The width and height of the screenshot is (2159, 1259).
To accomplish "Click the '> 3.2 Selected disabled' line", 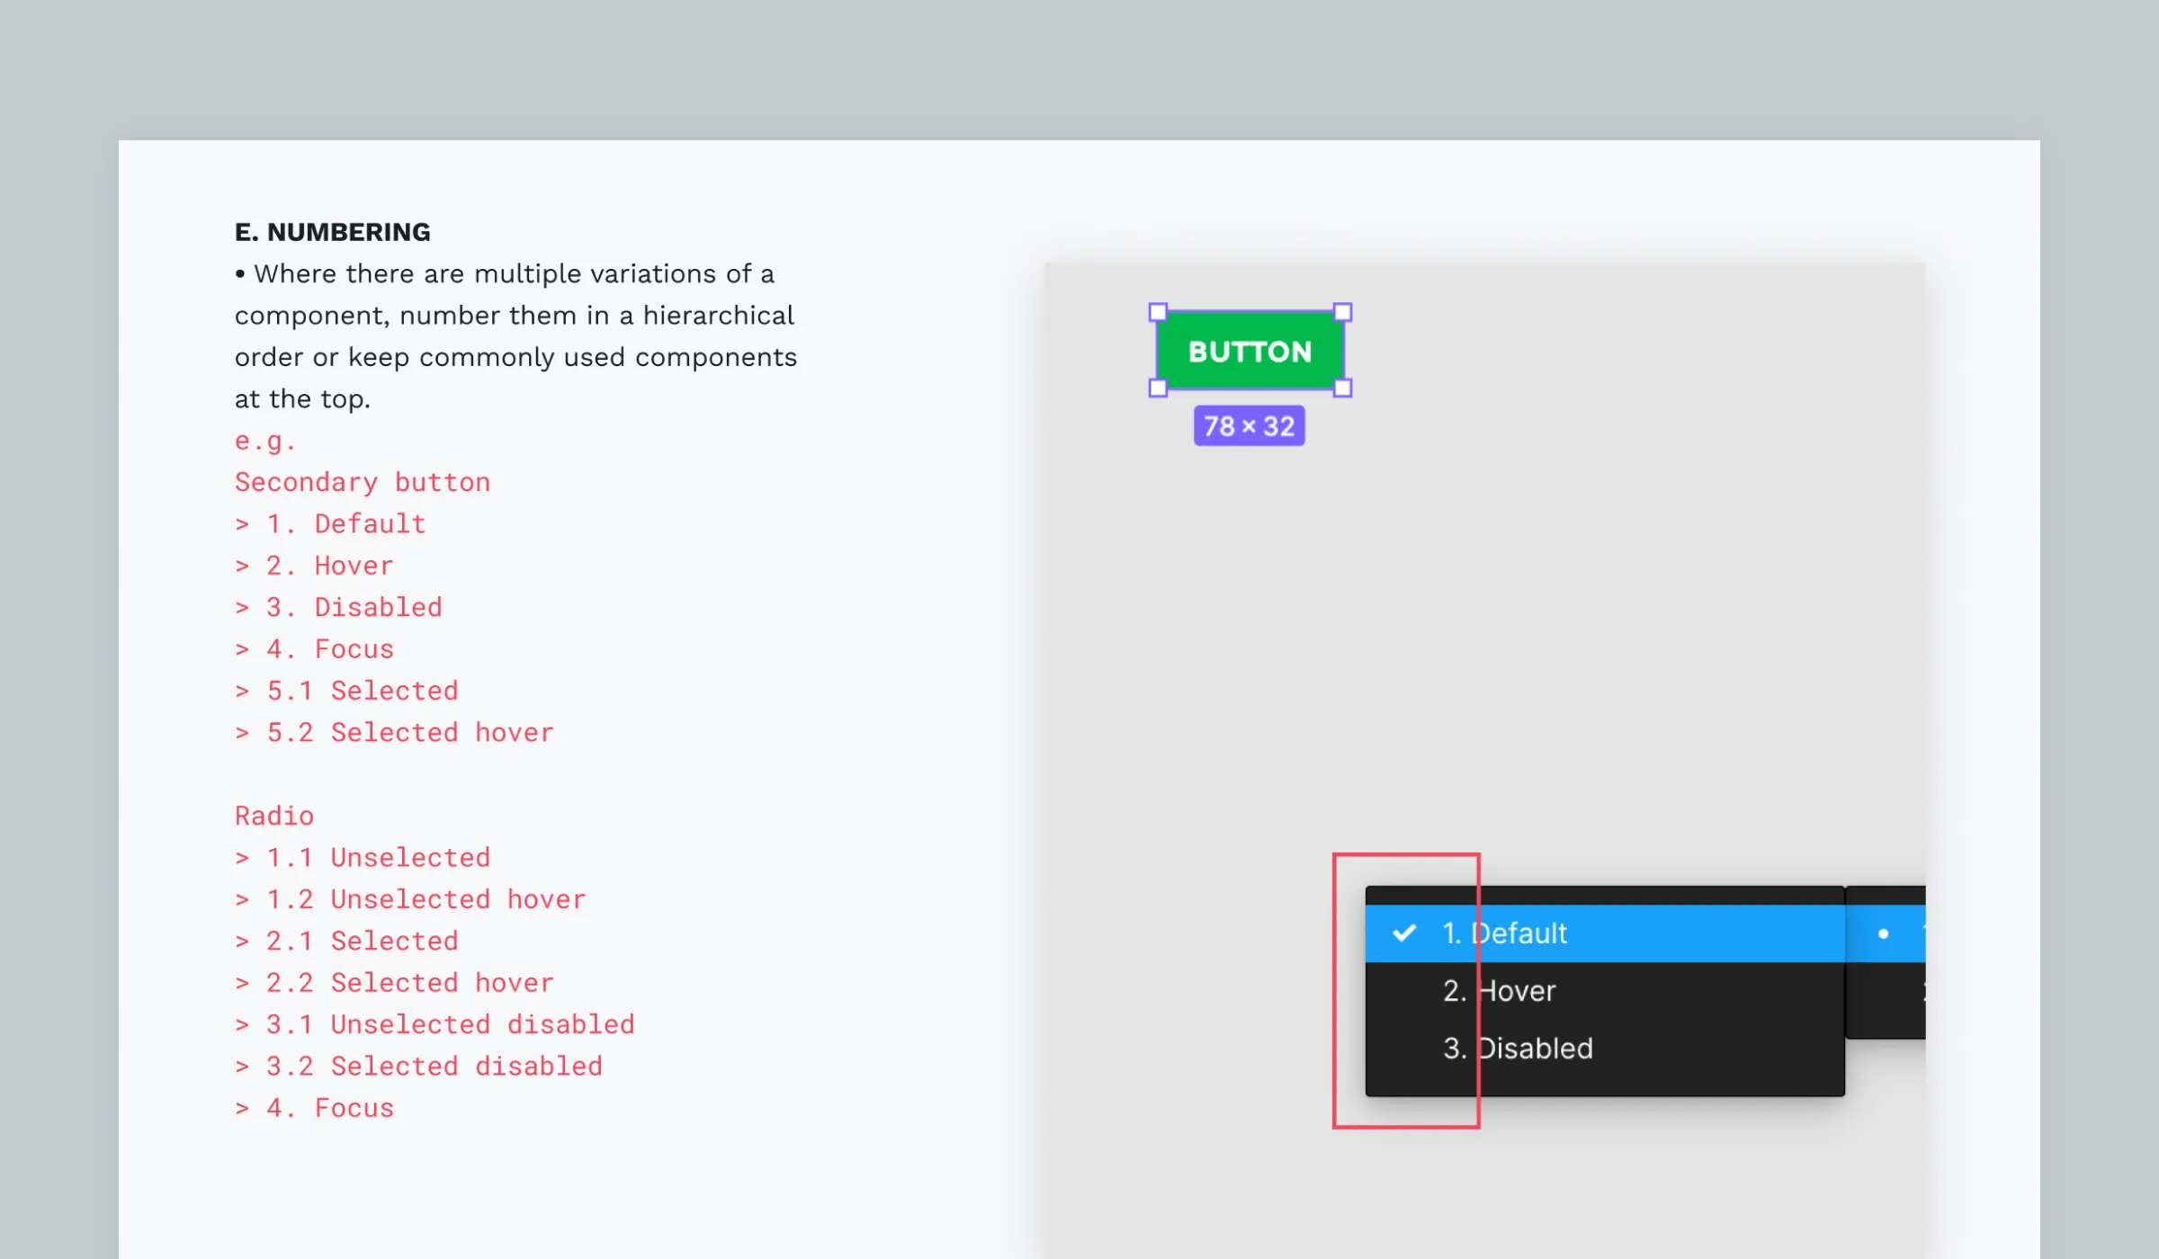I will 418,1067.
